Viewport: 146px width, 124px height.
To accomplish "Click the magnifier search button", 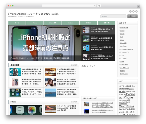I will tap(133, 16).
